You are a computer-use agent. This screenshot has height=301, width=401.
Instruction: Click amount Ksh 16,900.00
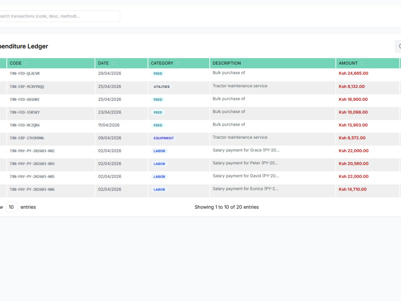353,99
